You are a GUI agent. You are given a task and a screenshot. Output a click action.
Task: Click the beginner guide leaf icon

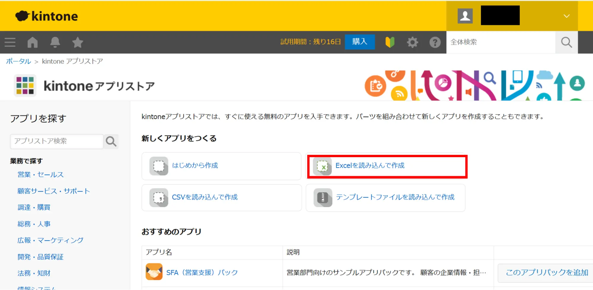tap(390, 42)
